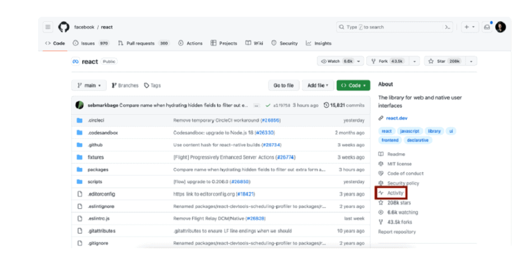
Task: Go to GitHub home via Octocat logo
Action: pyautogui.click(x=64, y=27)
